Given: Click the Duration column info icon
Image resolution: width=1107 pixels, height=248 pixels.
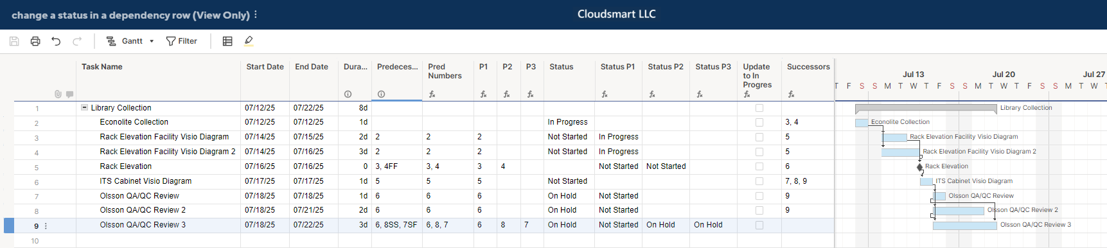Looking at the screenshot, I should coord(348,94).
